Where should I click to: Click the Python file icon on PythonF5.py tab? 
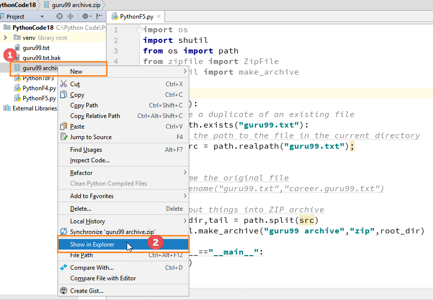tap(116, 16)
